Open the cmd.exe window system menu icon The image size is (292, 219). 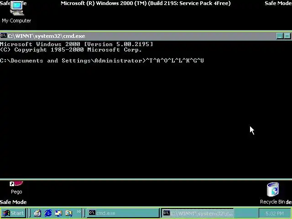[x=4, y=36]
